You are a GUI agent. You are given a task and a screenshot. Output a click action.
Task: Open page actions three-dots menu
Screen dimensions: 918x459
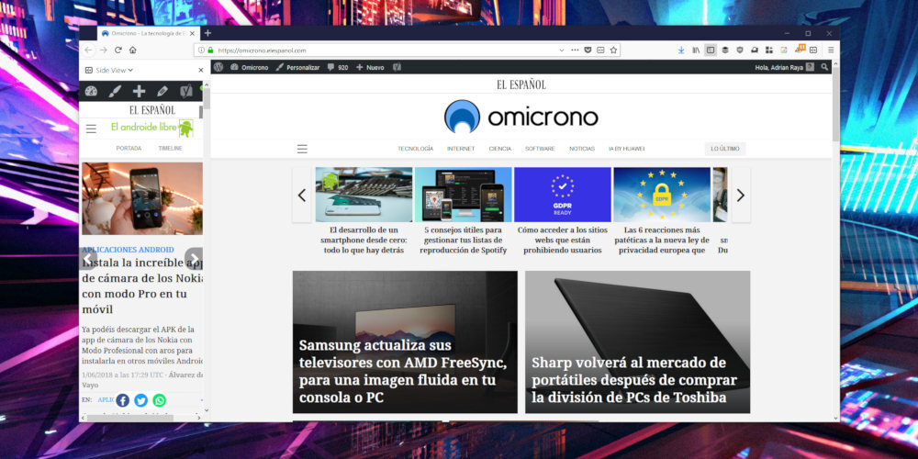(575, 50)
